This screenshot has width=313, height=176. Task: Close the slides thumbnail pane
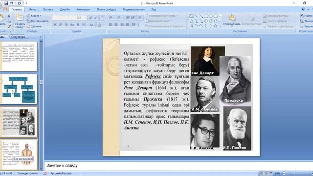[x=40, y=37]
